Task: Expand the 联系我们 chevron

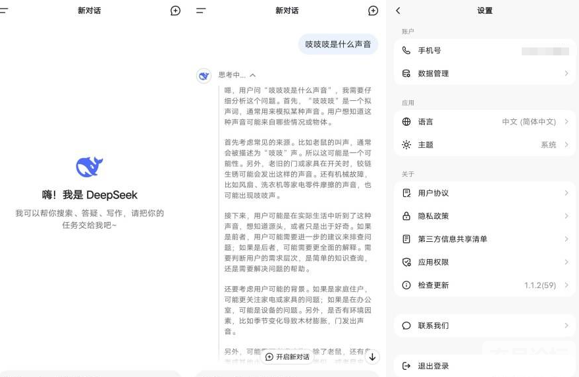Action: pyautogui.click(x=566, y=326)
